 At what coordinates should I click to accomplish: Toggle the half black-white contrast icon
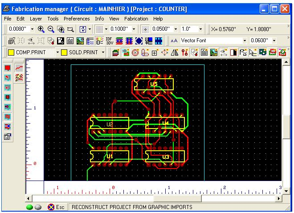click(x=233, y=52)
